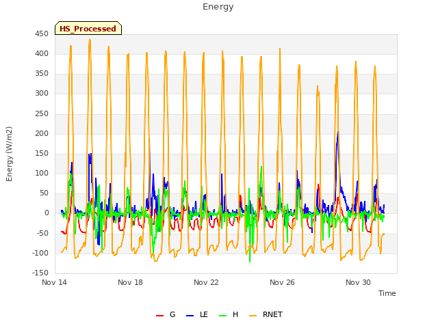Click the HS_Processed label box
The height and width of the screenshot is (328, 438).
(x=88, y=28)
